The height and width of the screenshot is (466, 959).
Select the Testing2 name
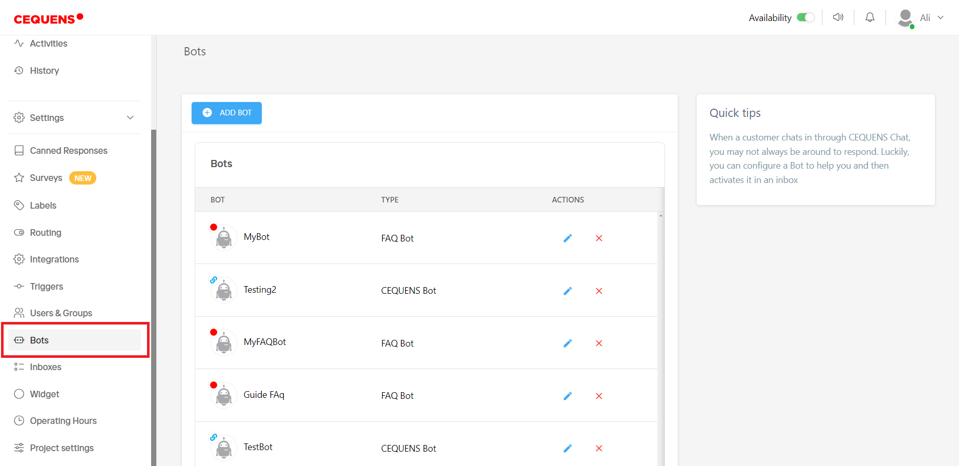pyautogui.click(x=260, y=290)
